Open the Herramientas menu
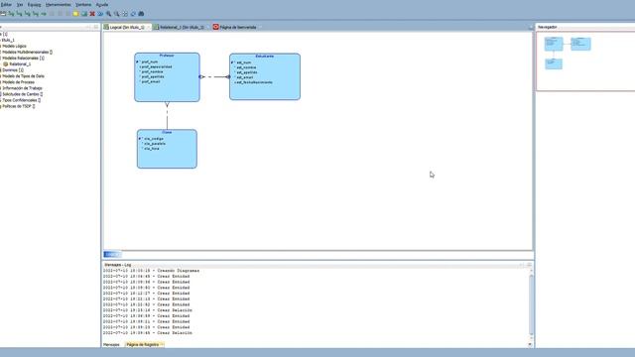 coord(58,4)
